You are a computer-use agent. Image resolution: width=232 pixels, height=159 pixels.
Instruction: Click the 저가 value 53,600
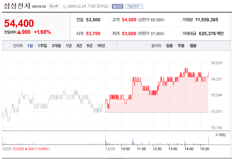tap(129, 34)
